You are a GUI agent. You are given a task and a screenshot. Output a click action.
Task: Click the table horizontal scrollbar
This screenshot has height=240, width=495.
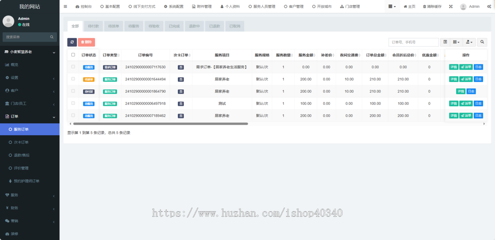point(160,124)
